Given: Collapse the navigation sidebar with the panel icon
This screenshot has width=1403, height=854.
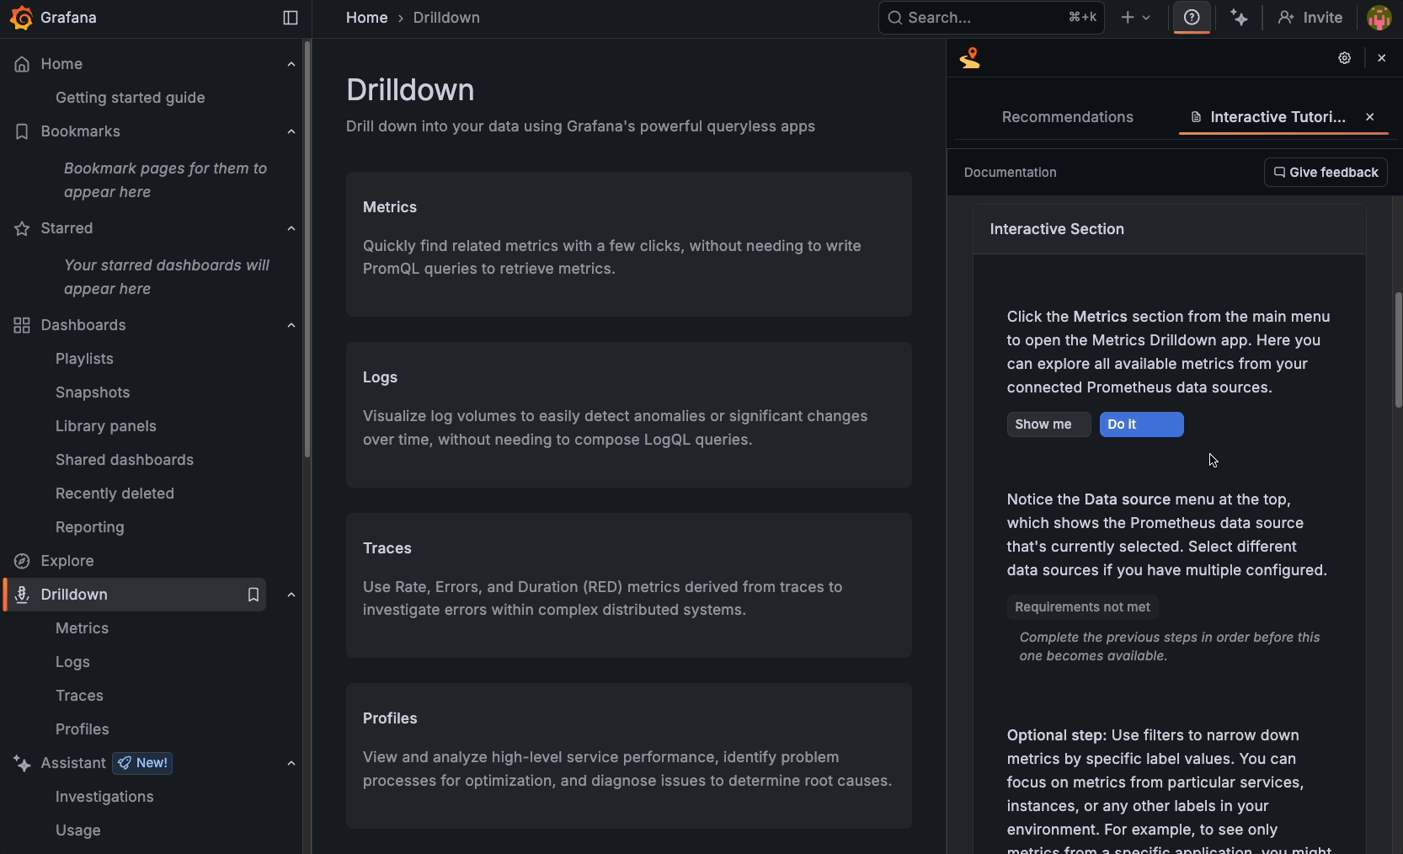Looking at the screenshot, I should coord(290,17).
